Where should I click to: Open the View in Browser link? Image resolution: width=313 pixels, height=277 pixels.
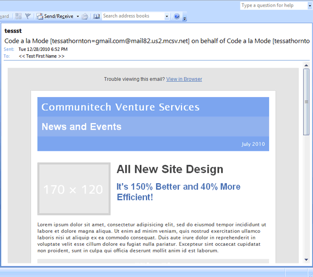click(184, 79)
